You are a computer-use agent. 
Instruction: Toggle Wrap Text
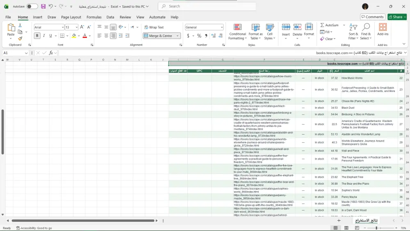coord(154,27)
